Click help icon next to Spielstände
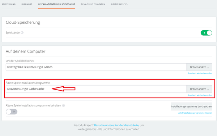217x136 pixels. point(22,33)
